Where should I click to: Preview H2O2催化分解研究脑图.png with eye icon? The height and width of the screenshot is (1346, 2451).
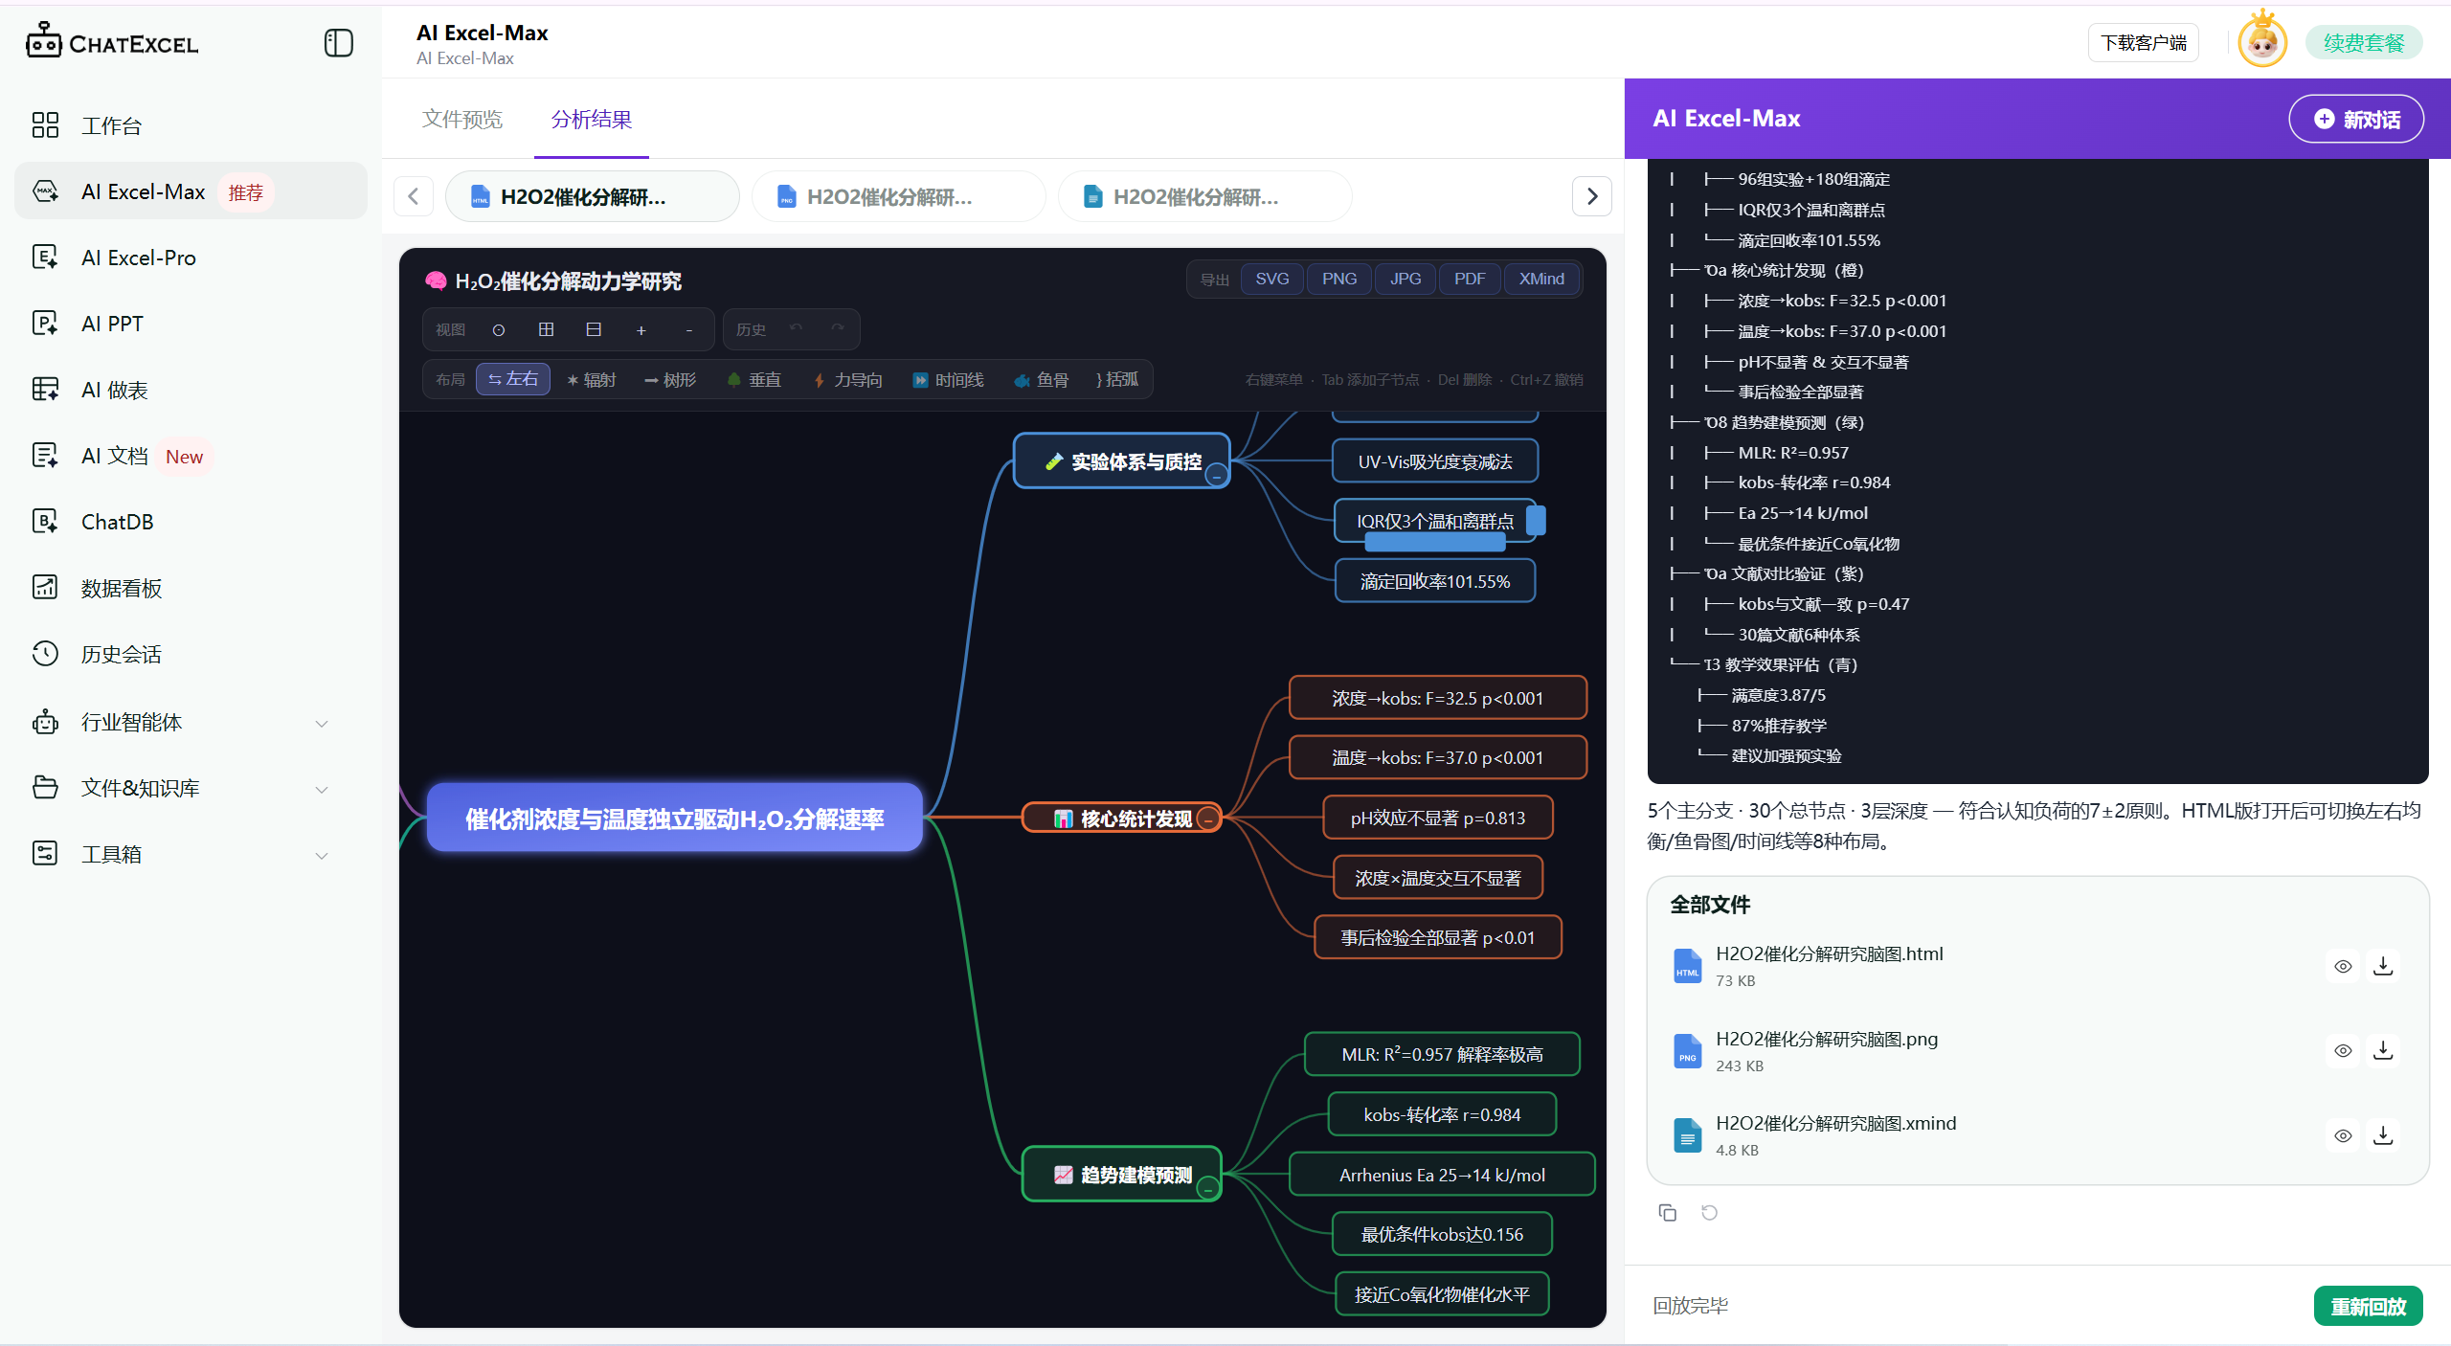point(2343,1050)
